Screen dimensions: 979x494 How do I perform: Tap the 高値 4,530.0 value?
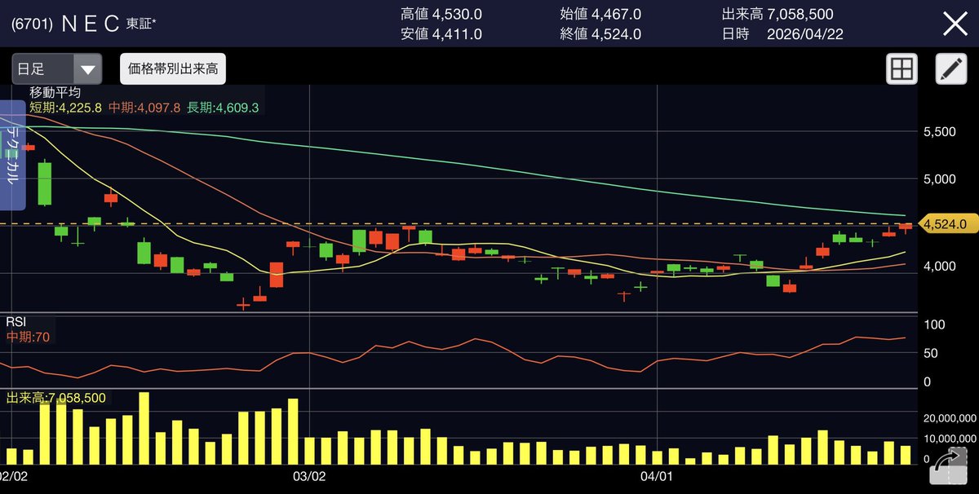[441, 14]
